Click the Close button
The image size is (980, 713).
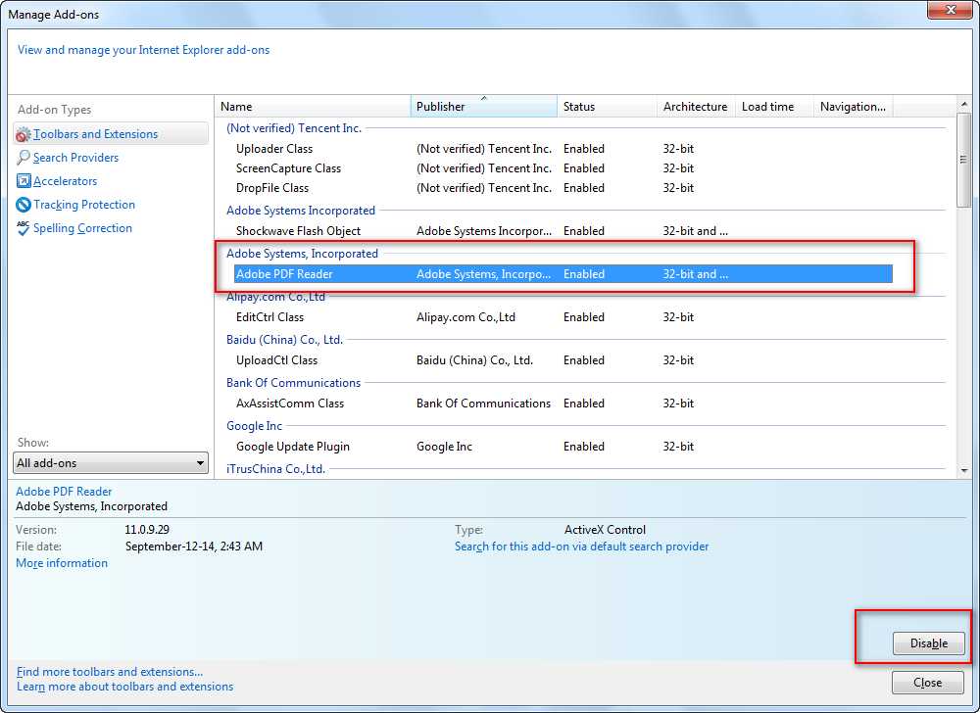927,683
